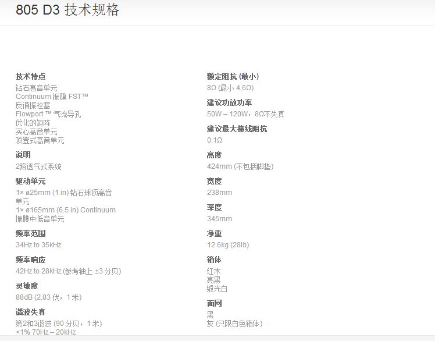The height and width of the screenshot is (341, 435).
Task: Click the 驱动单元 section heading
Action: 31,181
